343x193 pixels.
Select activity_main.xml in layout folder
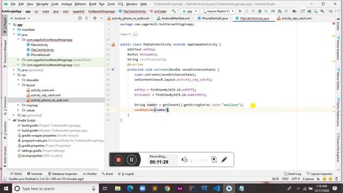click(42, 90)
